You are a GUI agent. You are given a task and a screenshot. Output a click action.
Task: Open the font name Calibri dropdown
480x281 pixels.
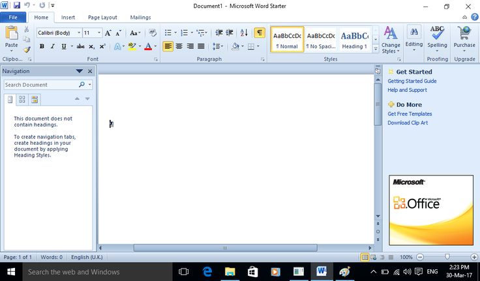pyautogui.click(x=79, y=33)
